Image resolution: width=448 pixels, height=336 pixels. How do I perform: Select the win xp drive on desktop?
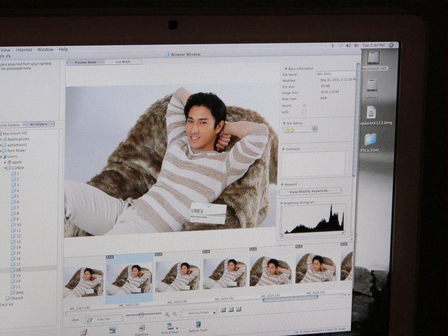click(371, 85)
